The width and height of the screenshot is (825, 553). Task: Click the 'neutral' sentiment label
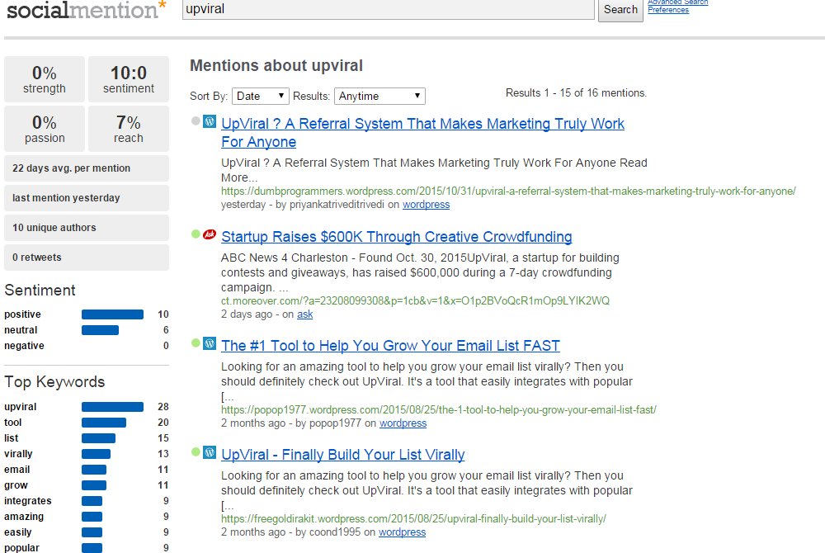[21, 330]
